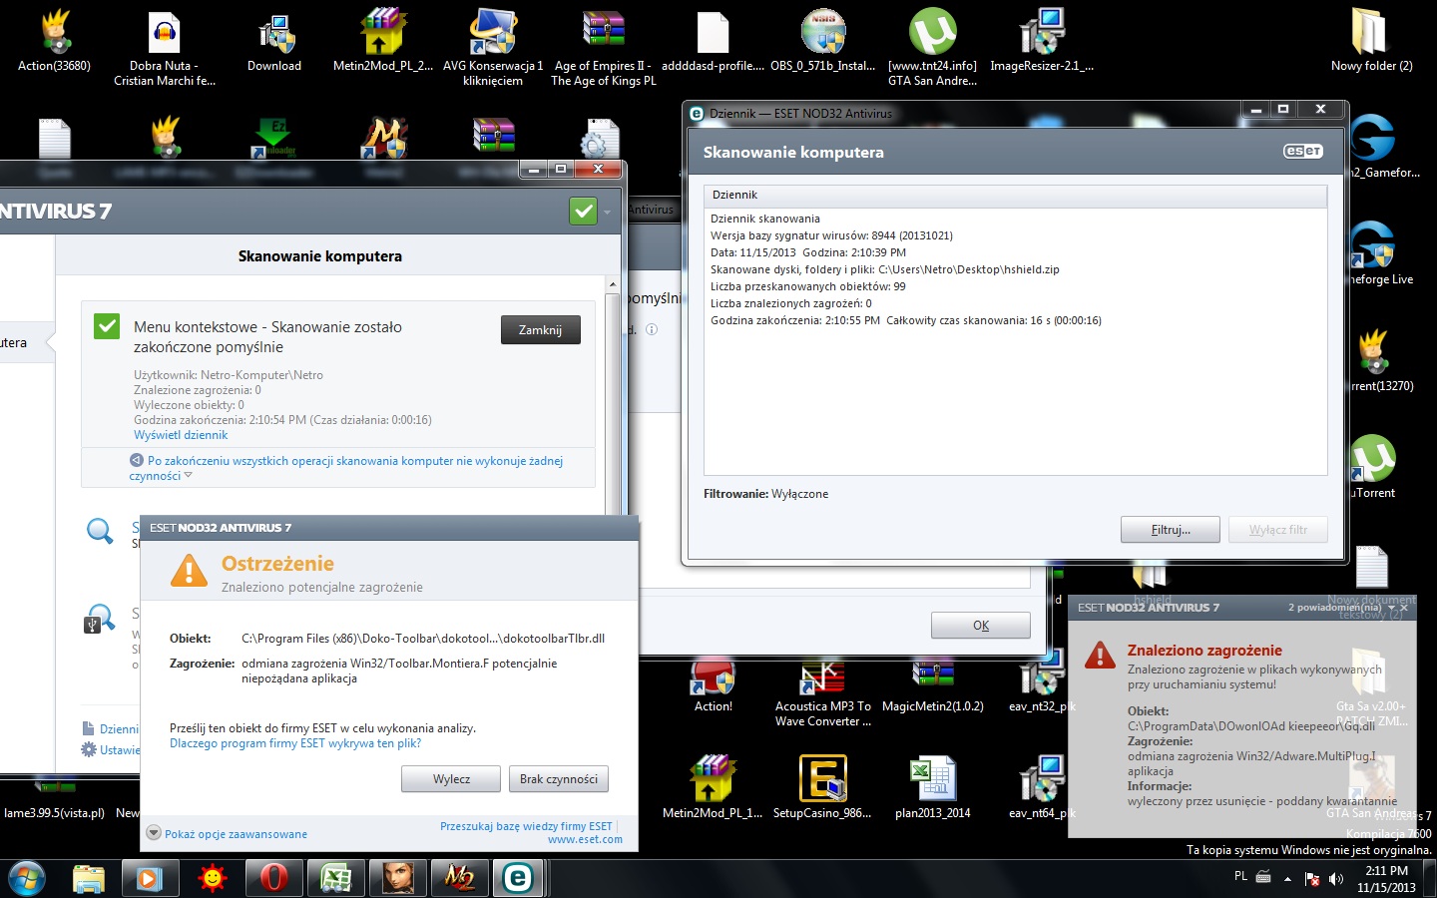Select the eav_nt64_plk installer icon

(1042, 788)
